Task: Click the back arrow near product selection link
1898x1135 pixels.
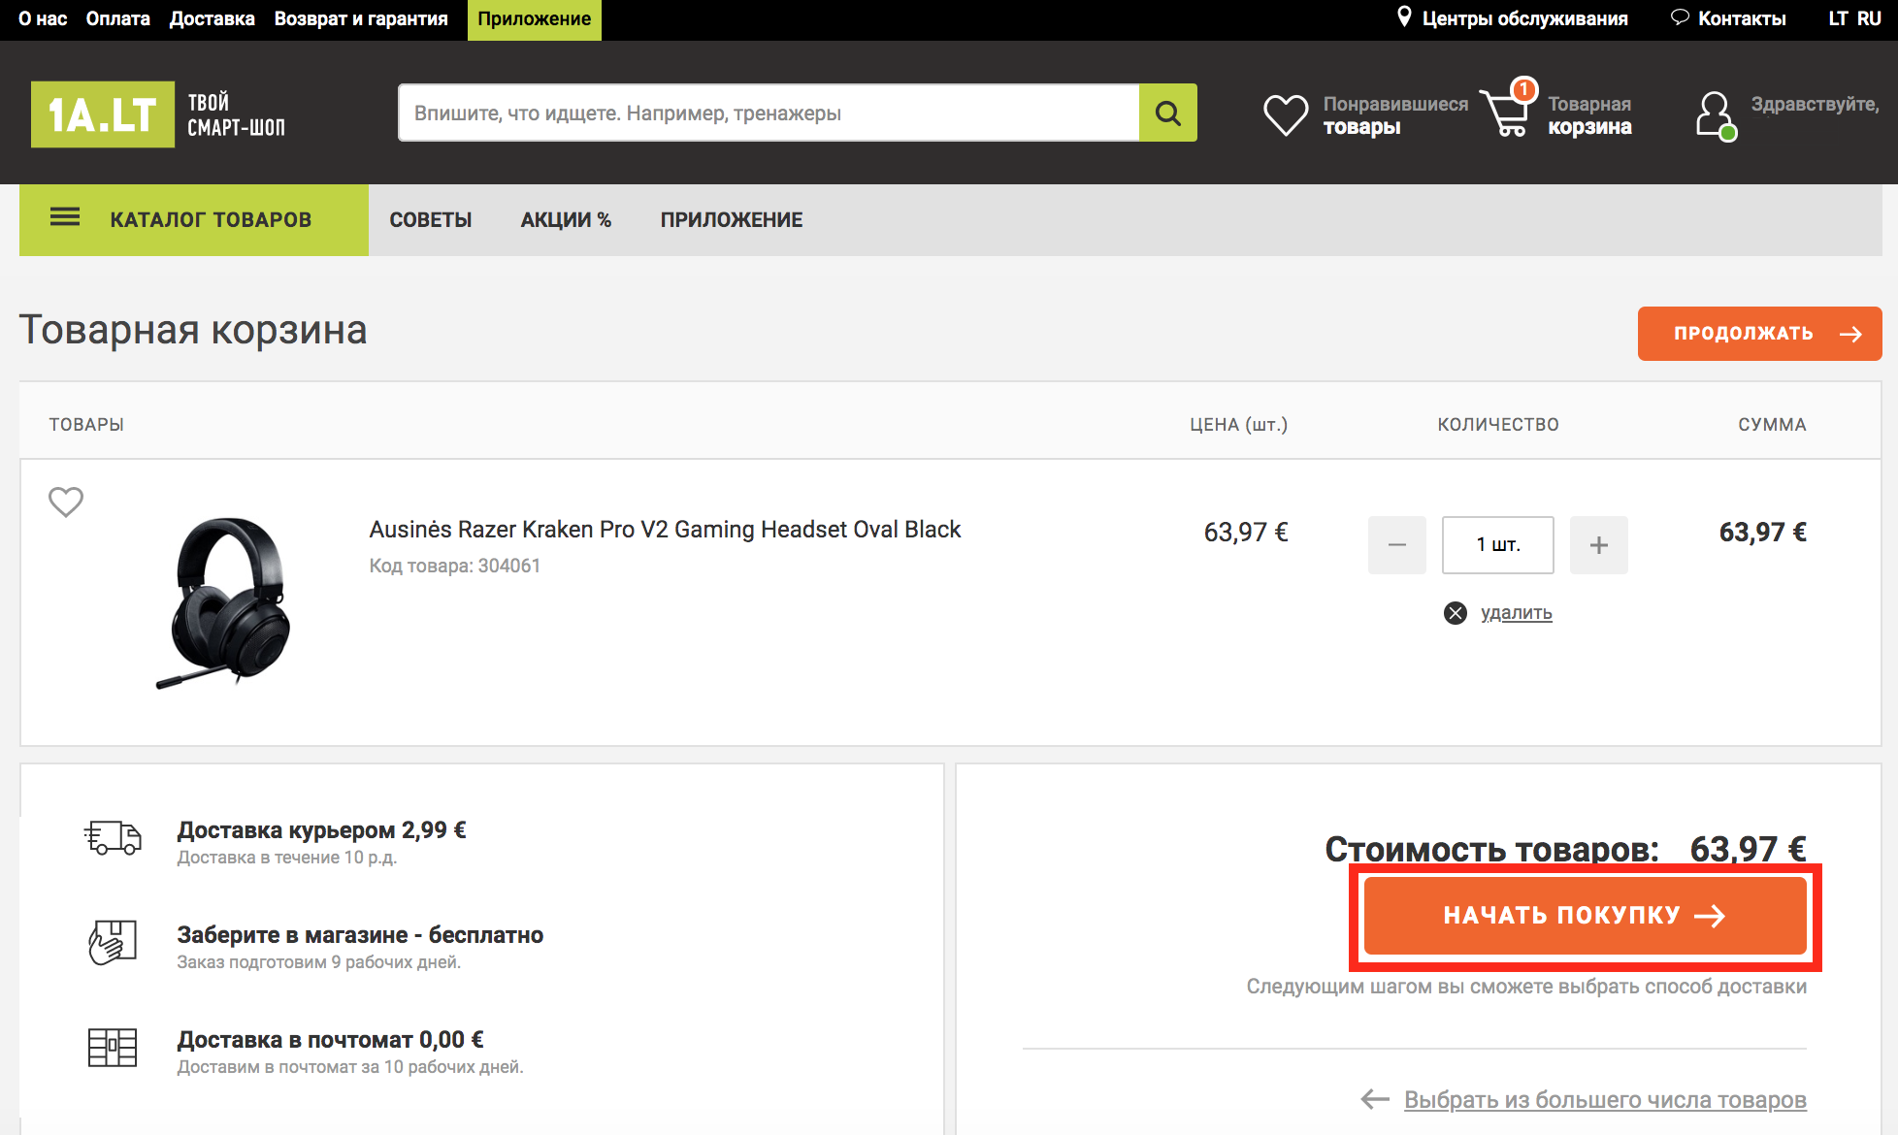Action: point(1375,1099)
